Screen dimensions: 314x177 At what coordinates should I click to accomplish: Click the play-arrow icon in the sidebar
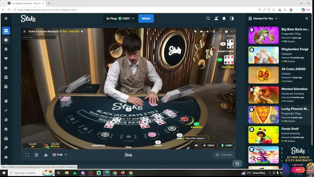tap(6, 68)
